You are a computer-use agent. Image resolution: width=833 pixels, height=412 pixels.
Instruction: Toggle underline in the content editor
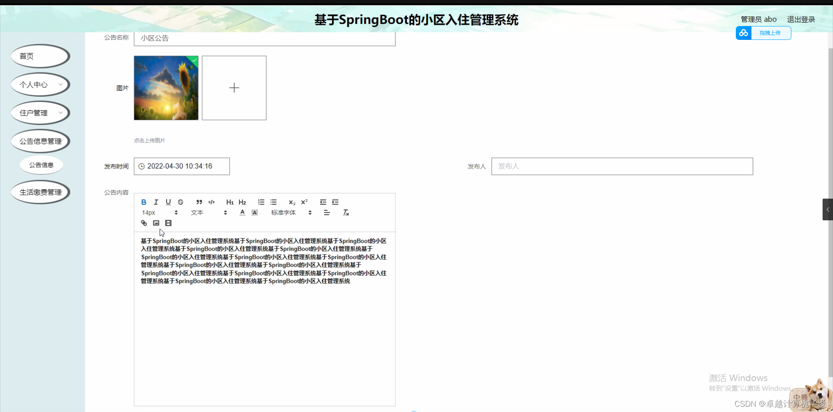tap(168, 202)
